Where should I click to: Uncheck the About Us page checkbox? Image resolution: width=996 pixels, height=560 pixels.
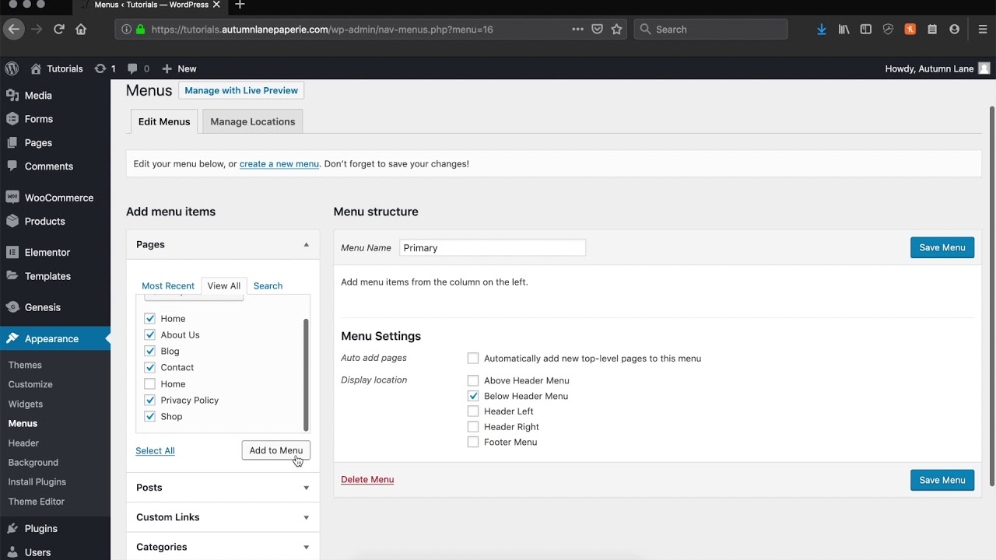click(149, 334)
